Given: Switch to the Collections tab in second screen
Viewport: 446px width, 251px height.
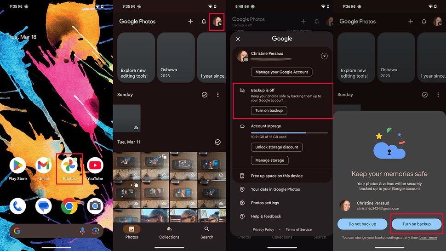Looking at the screenshot, I should tap(169, 232).
